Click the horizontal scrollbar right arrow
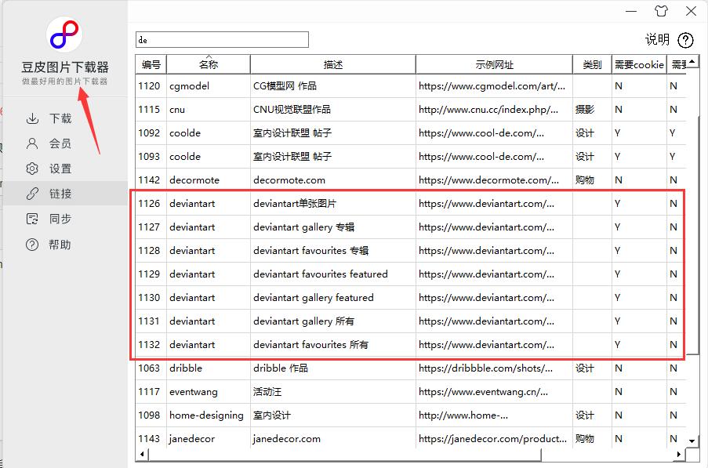 [x=679, y=454]
